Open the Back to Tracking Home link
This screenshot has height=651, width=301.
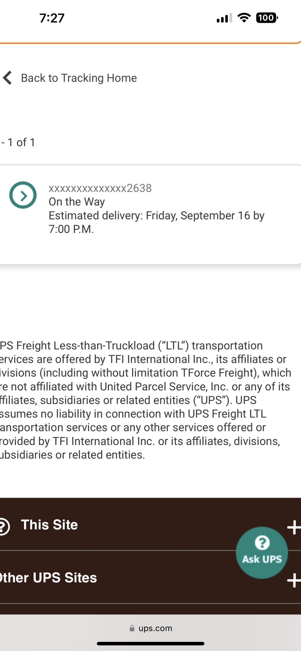tap(79, 78)
